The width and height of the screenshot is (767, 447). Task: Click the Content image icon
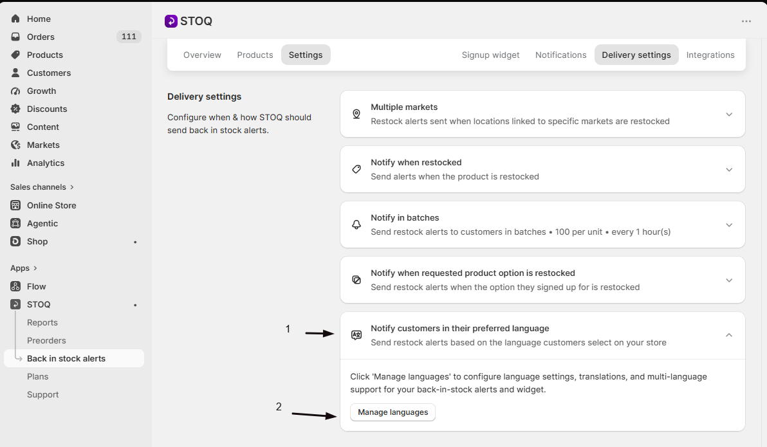[x=15, y=127]
